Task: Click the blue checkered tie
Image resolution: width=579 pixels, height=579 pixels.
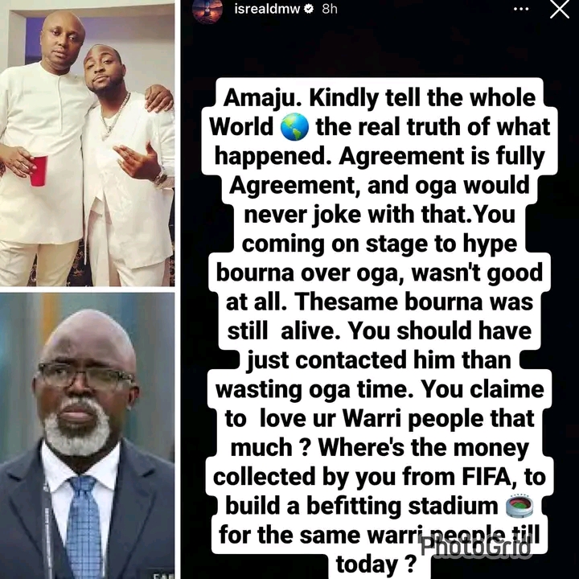Action: pyautogui.click(x=84, y=528)
